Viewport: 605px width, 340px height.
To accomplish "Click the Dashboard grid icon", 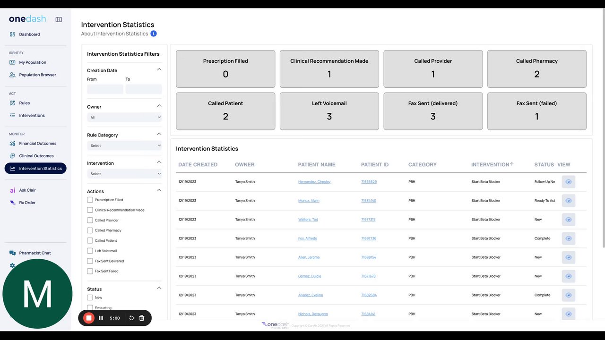I will pyautogui.click(x=12, y=34).
